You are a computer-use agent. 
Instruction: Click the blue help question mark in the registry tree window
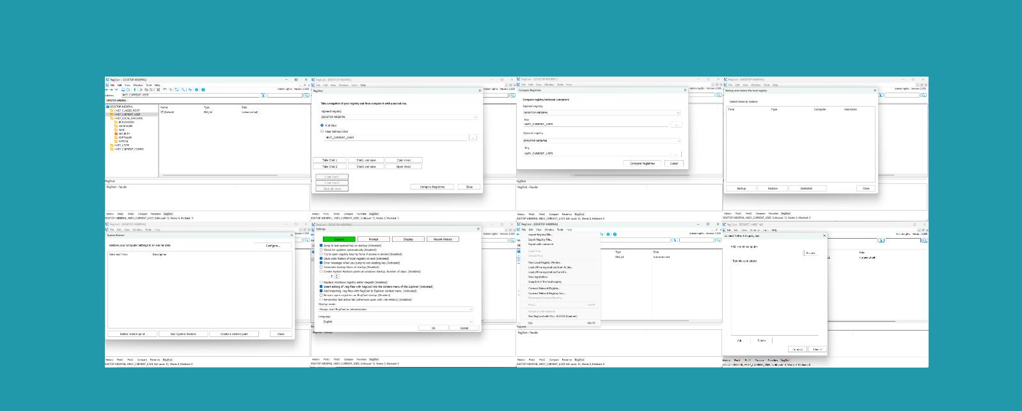203,89
